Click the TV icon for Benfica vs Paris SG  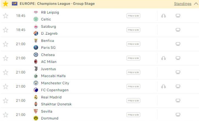pyautogui.click(x=178, y=44)
